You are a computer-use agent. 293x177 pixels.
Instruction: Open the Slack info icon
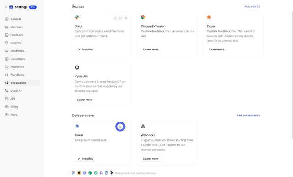click(x=120, y=18)
